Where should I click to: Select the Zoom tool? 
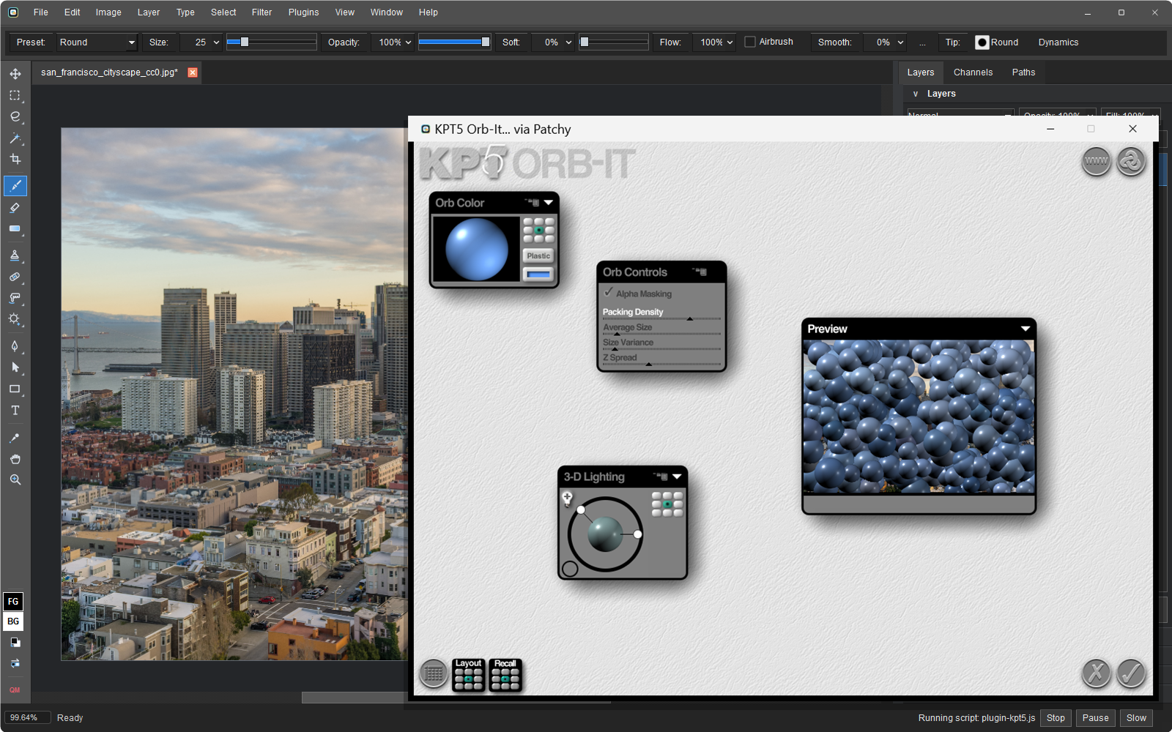(15, 480)
